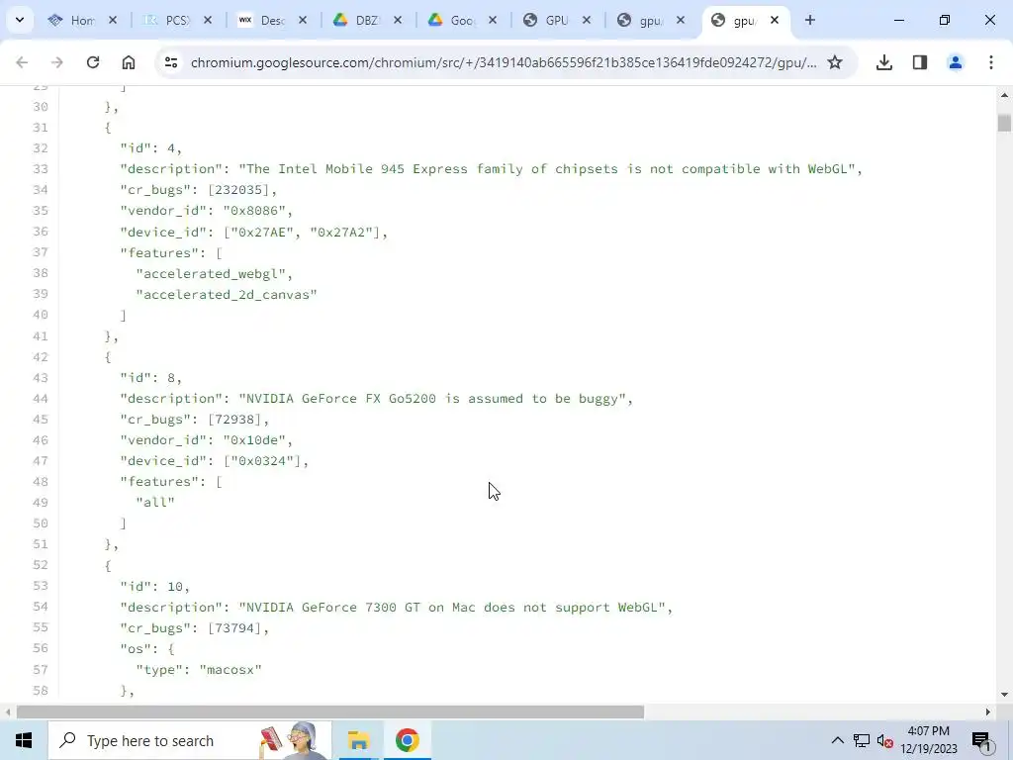1013x760 pixels.
Task: Click the macosx os type value
Action: [x=230, y=670]
